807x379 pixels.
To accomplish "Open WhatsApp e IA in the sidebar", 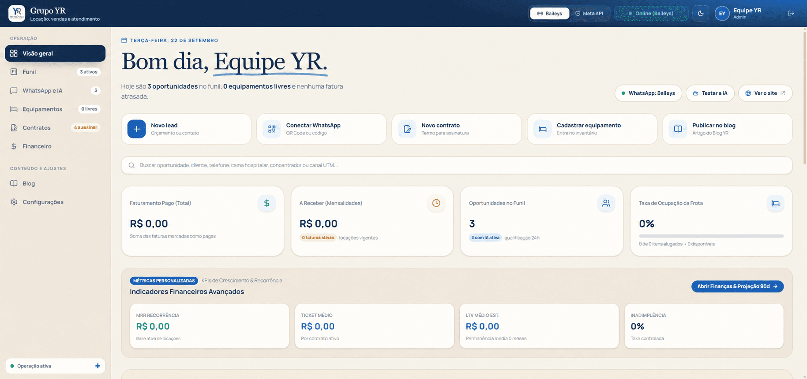I will (x=55, y=90).
